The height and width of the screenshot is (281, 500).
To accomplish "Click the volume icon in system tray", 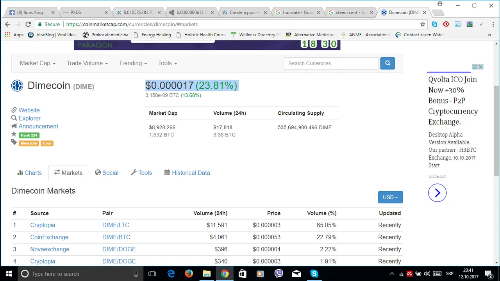I will (427, 274).
